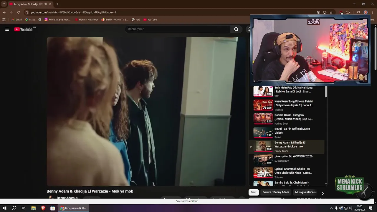Open the Braflix - Watch TV bookmark
Screen dimensions: 377x212
[114, 20]
